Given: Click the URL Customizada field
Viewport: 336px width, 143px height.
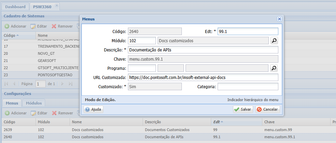Looking at the screenshot, I should [203, 77].
